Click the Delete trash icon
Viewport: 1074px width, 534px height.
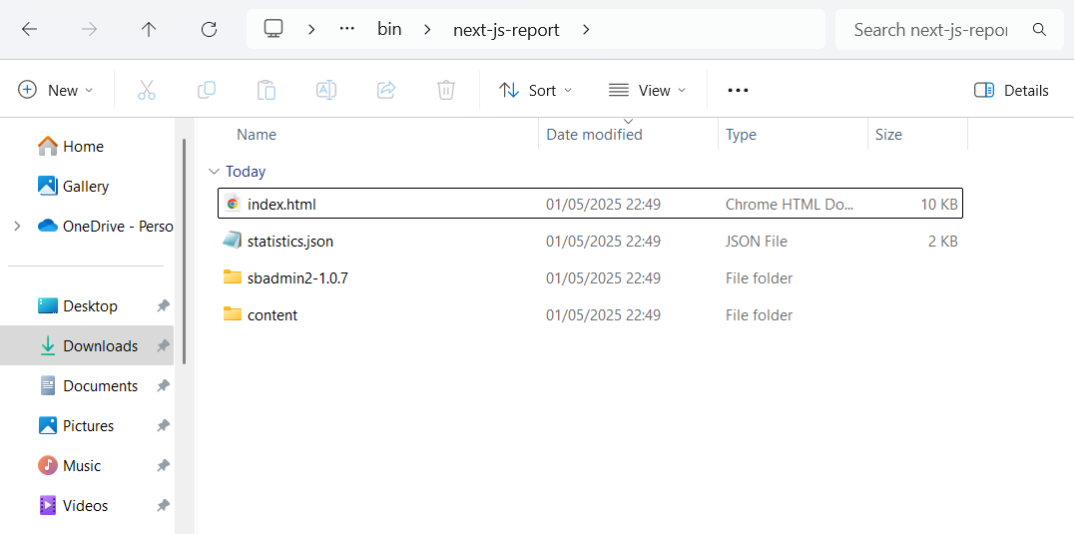(x=446, y=90)
